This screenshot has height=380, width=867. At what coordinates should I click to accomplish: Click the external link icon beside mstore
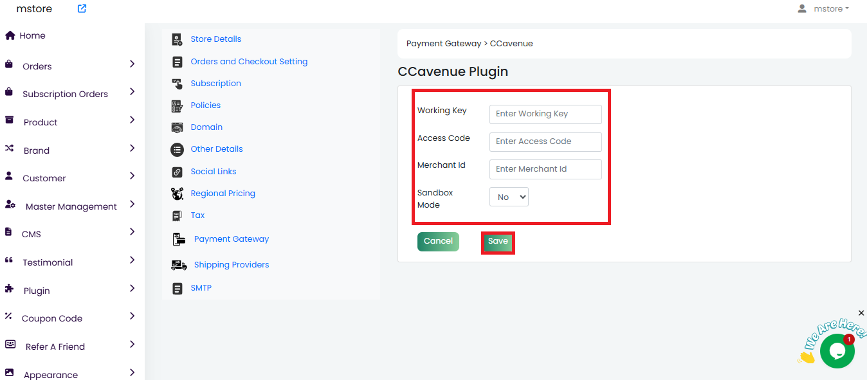click(x=82, y=9)
